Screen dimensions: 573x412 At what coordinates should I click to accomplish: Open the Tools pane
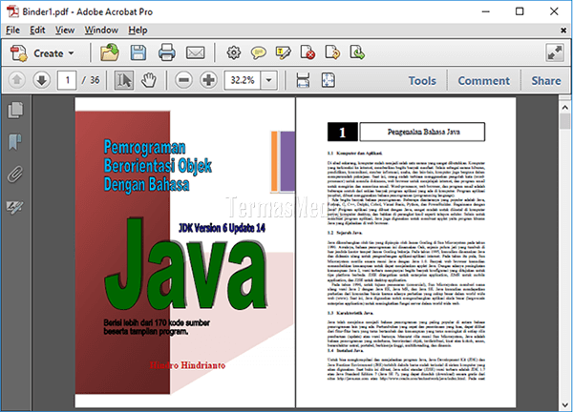click(x=422, y=81)
